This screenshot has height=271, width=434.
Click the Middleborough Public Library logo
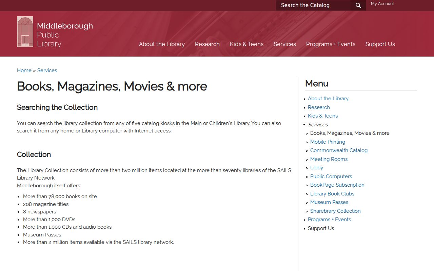(55, 32)
